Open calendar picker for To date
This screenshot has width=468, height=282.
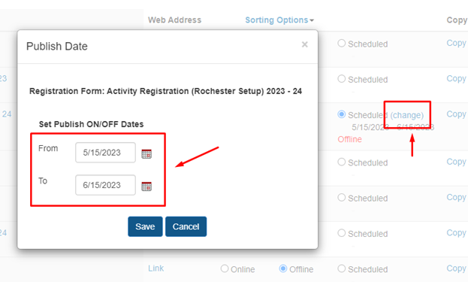click(146, 186)
